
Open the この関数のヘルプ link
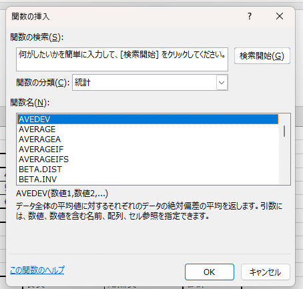pyautogui.click(x=37, y=270)
